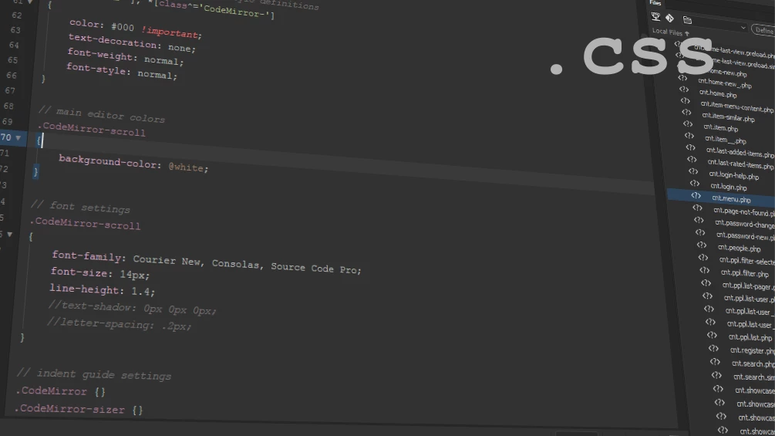Viewport: 775px width, 436px height.
Task: Click the font-weight: normal; code line
Action: (126, 56)
